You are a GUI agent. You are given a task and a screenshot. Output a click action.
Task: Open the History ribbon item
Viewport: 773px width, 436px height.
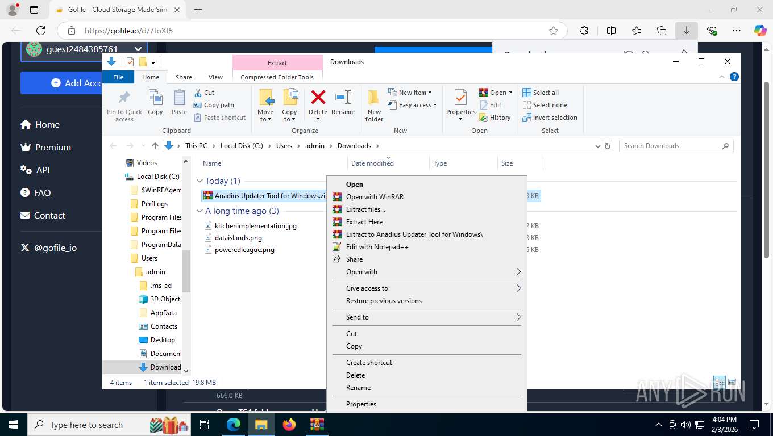point(495,118)
